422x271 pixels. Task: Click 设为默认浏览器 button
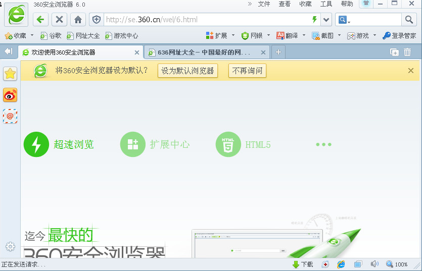[x=187, y=71]
